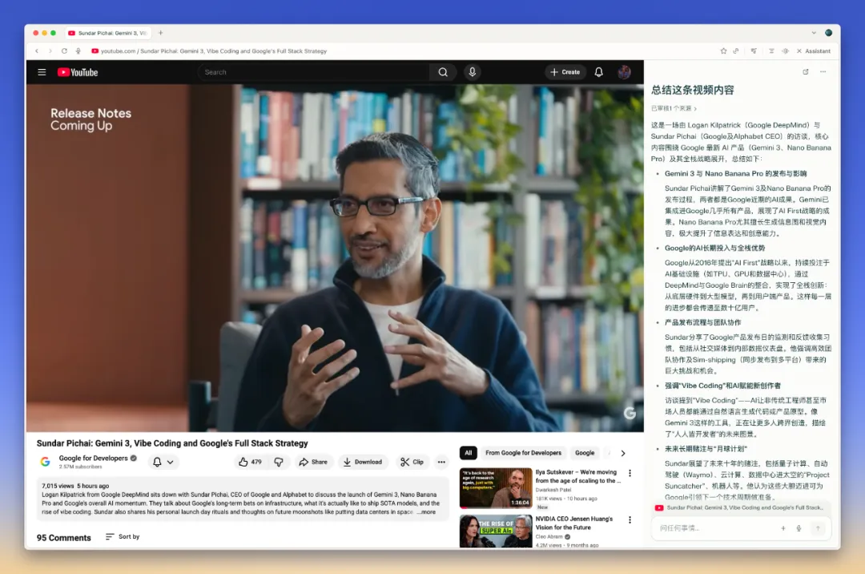Viewport: 865px width, 574px height.
Task: Click the Release Notes Coming Up overlay
Action: [x=91, y=119]
